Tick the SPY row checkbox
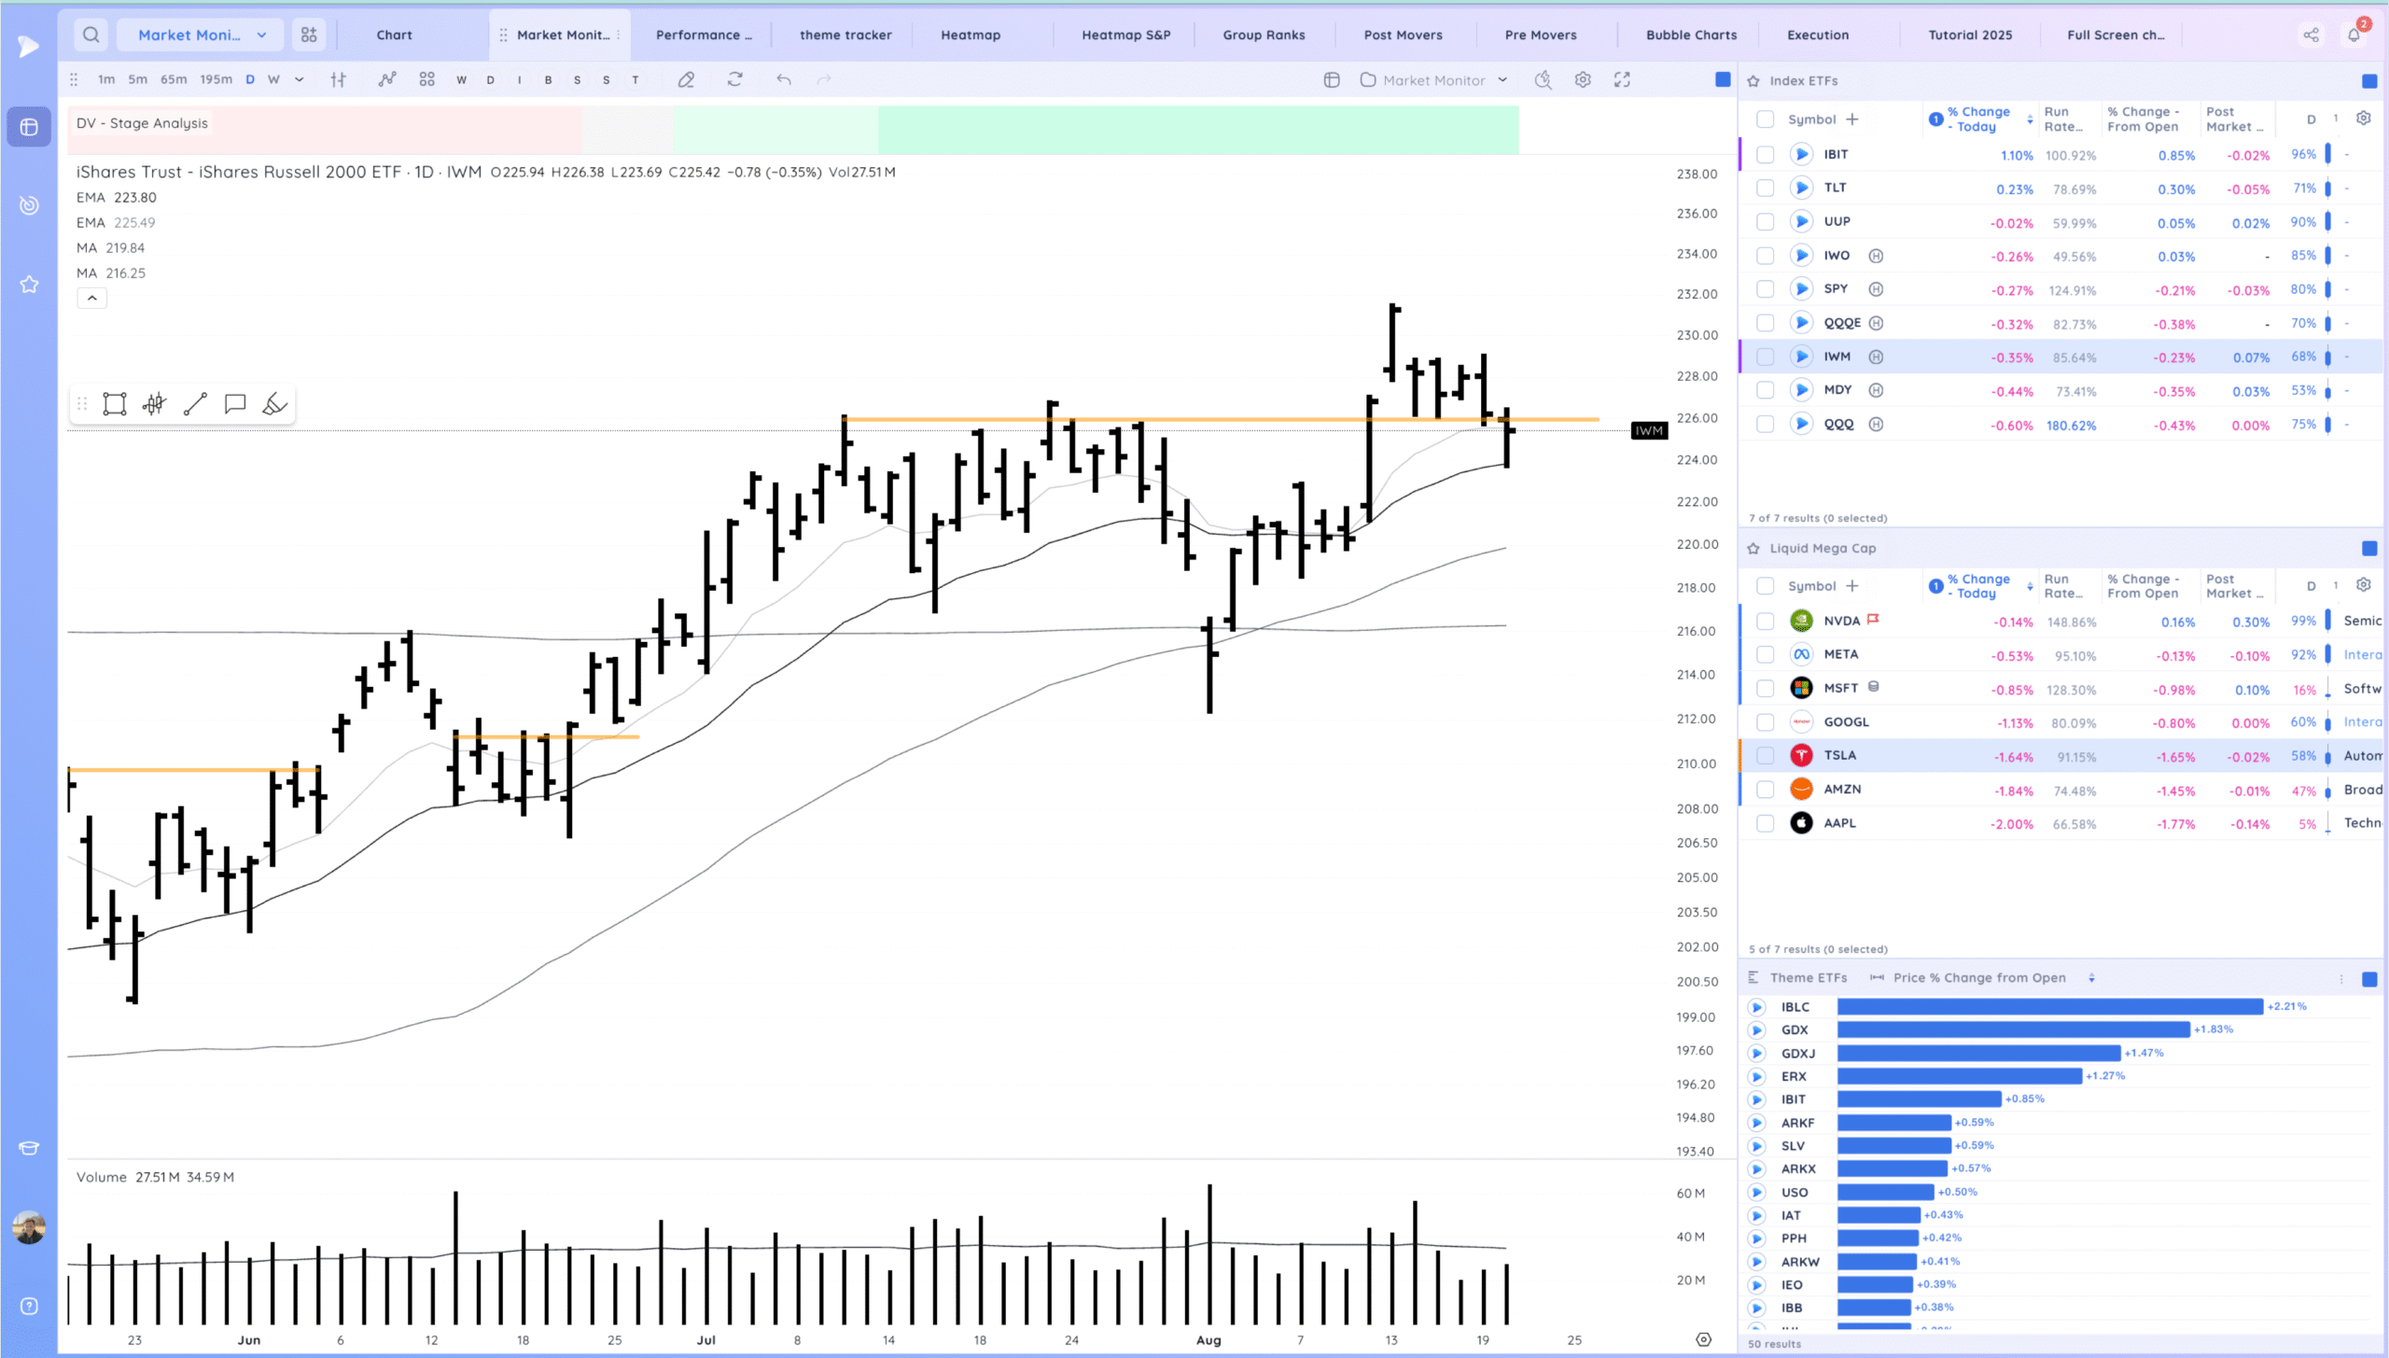The image size is (2389, 1358). [1765, 289]
